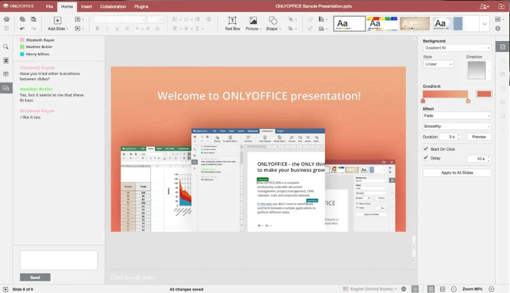Click the manage access rights user icon
Viewport: 510px width, 293px height.
(x=484, y=6)
